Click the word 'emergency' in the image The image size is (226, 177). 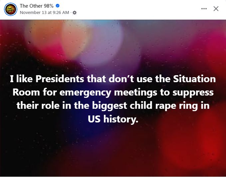tap(85, 92)
